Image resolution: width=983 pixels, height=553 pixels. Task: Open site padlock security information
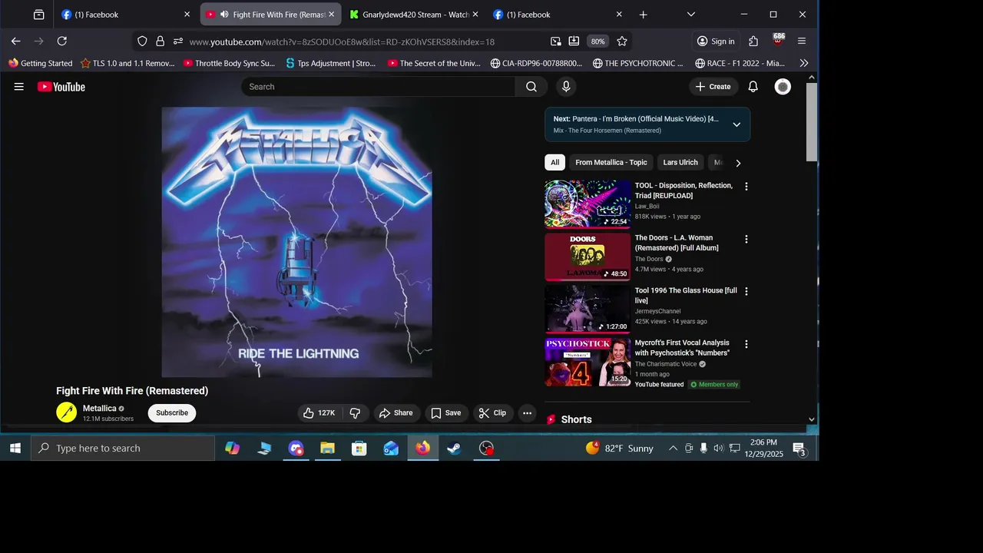tap(161, 41)
